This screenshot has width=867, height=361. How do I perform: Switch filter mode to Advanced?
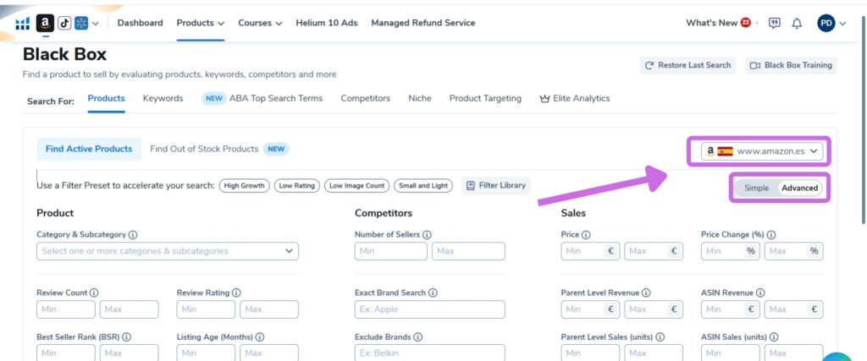click(799, 188)
